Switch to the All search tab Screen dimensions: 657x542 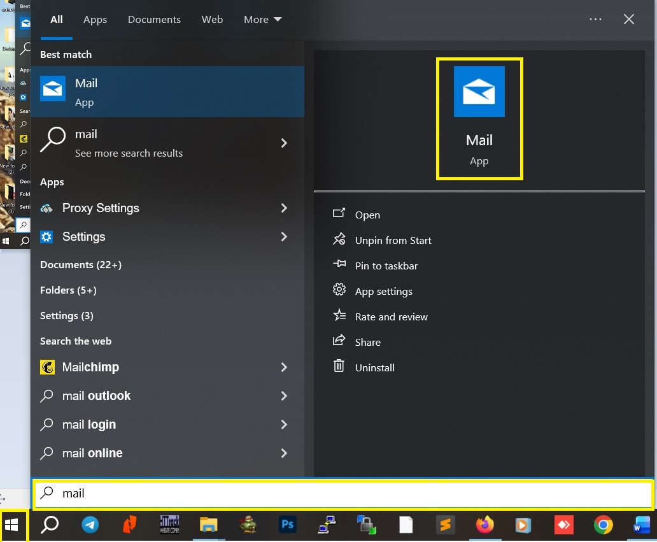(x=57, y=20)
